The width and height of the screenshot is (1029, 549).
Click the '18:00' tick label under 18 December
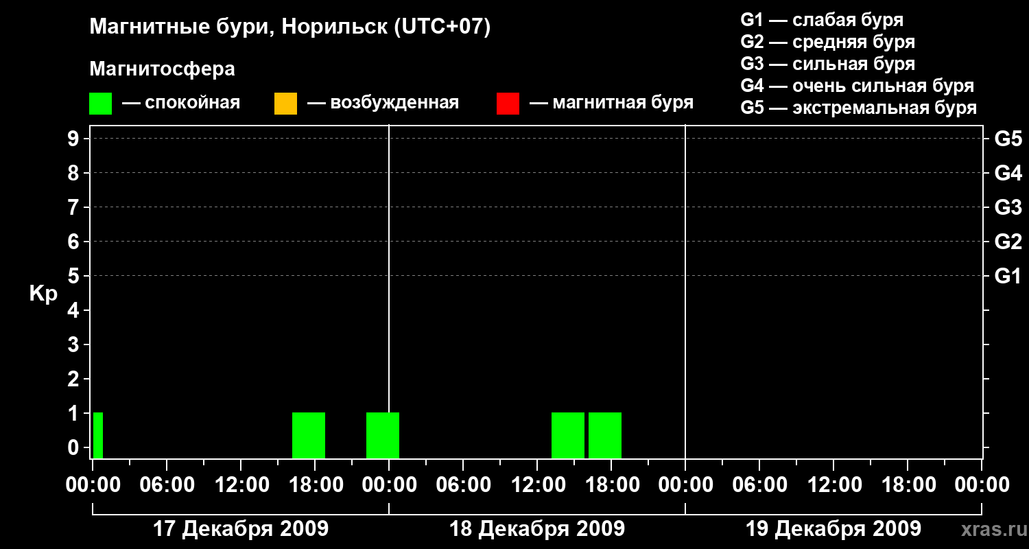[x=611, y=485]
